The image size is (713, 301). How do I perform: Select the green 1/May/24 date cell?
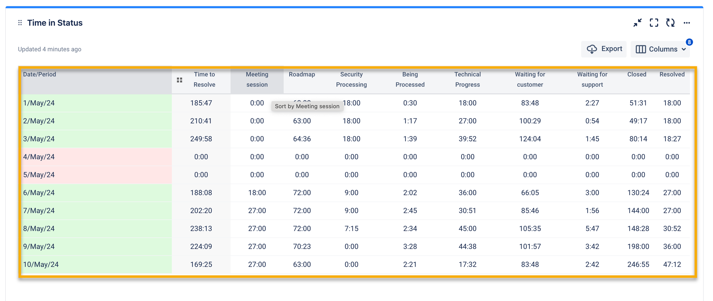[x=96, y=103]
